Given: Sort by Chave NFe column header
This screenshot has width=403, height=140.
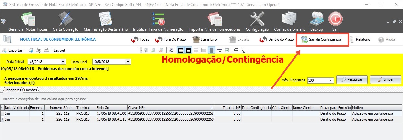Looking at the screenshot, I should pos(171,107).
